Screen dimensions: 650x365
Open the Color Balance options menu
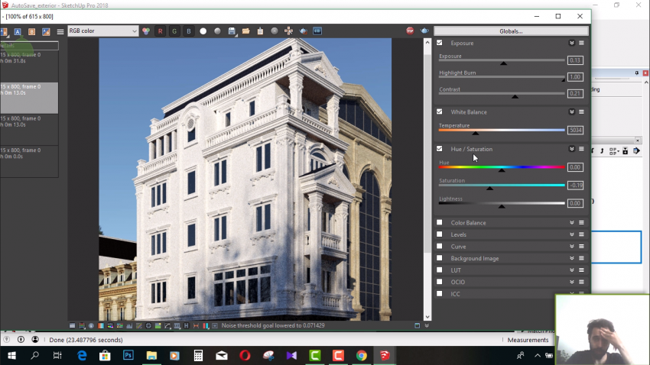pyautogui.click(x=582, y=222)
